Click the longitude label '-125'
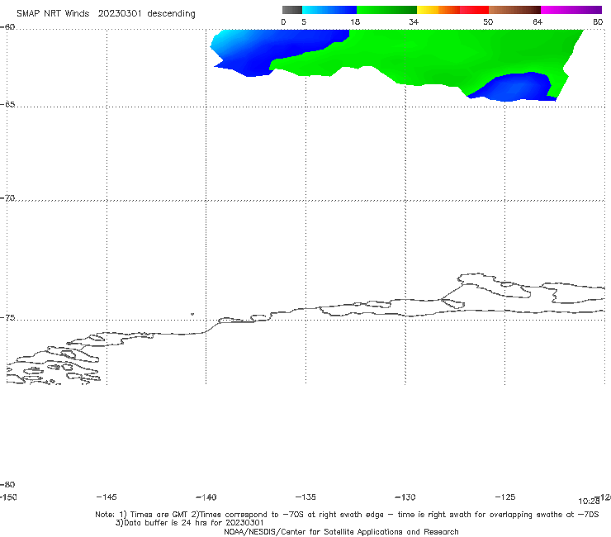 pos(505,497)
